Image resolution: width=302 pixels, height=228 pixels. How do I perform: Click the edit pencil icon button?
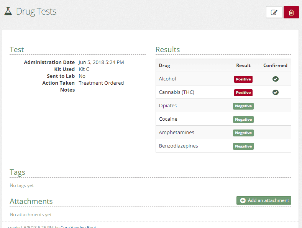(x=274, y=12)
